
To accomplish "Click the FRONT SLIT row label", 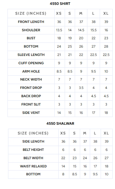I will click(x=31, y=104).
